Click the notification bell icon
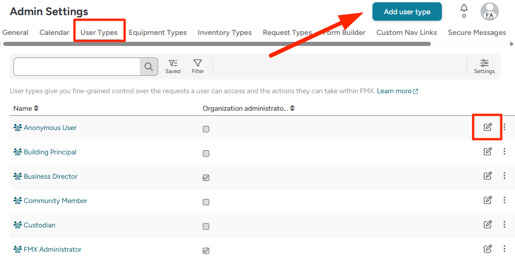Viewport: 515px width, 260px height. pos(464,8)
